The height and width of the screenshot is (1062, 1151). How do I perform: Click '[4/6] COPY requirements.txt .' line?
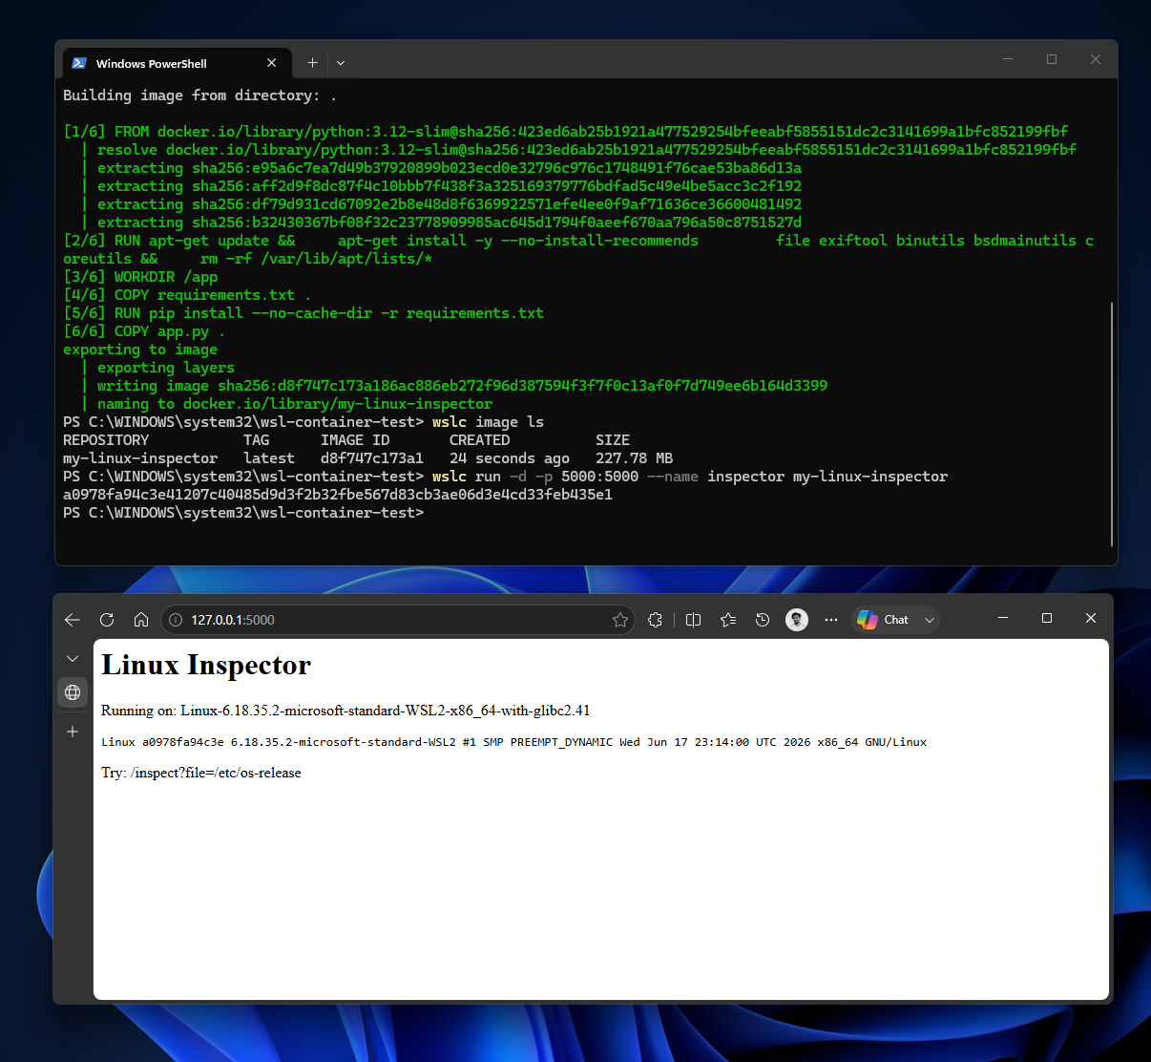point(187,295)
